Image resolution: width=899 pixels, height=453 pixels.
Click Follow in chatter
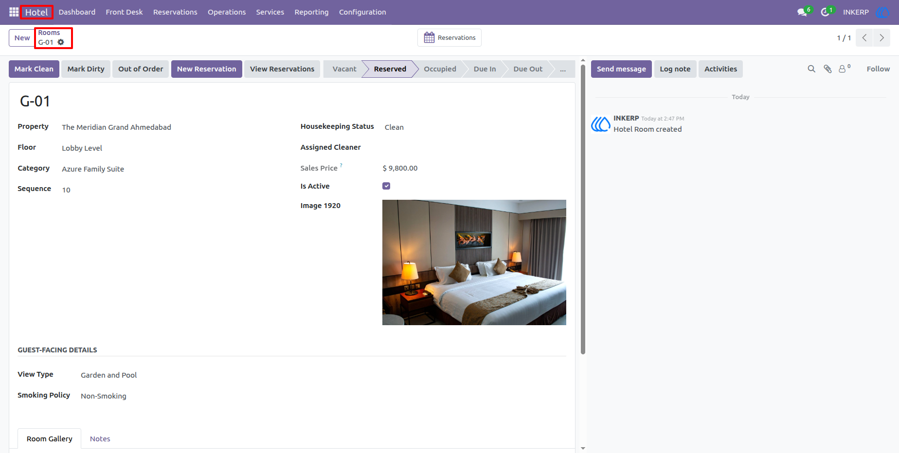coord(878,69)
